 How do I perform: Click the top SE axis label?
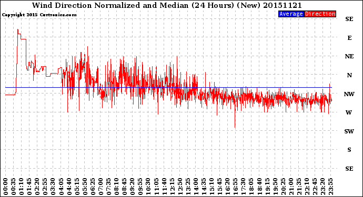pos(349,19)
